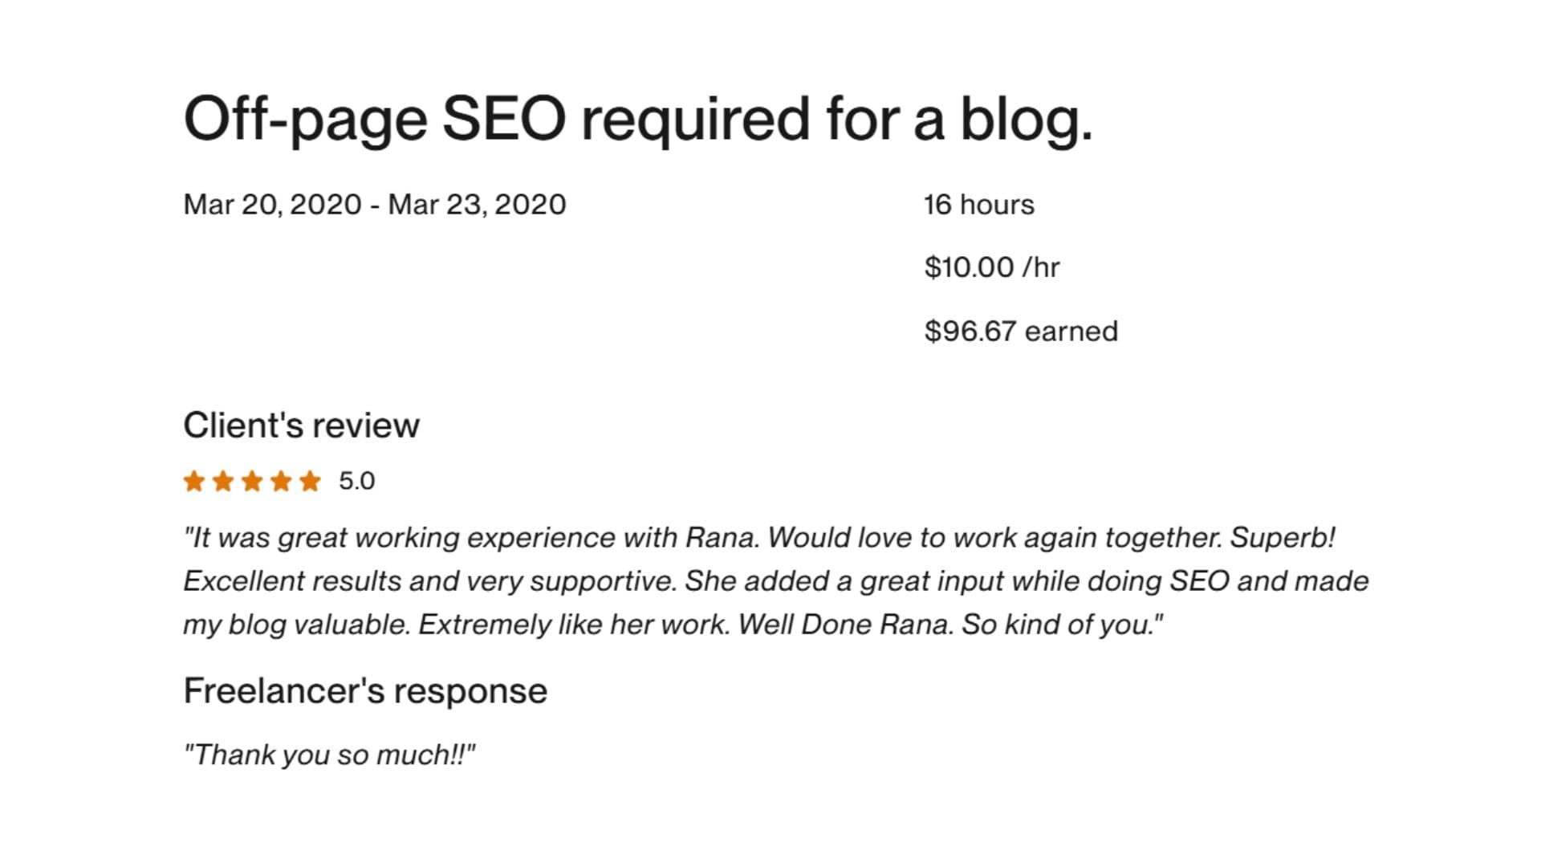Screen dimensions: 1541x867
Task: Click the 'Freelancer's response' heading
Action: click(365, 691)
